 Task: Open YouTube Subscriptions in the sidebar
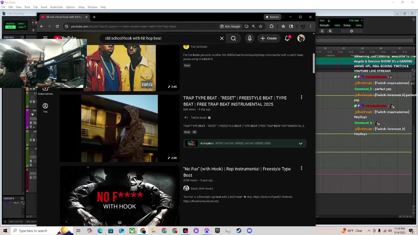pos(45,91)
